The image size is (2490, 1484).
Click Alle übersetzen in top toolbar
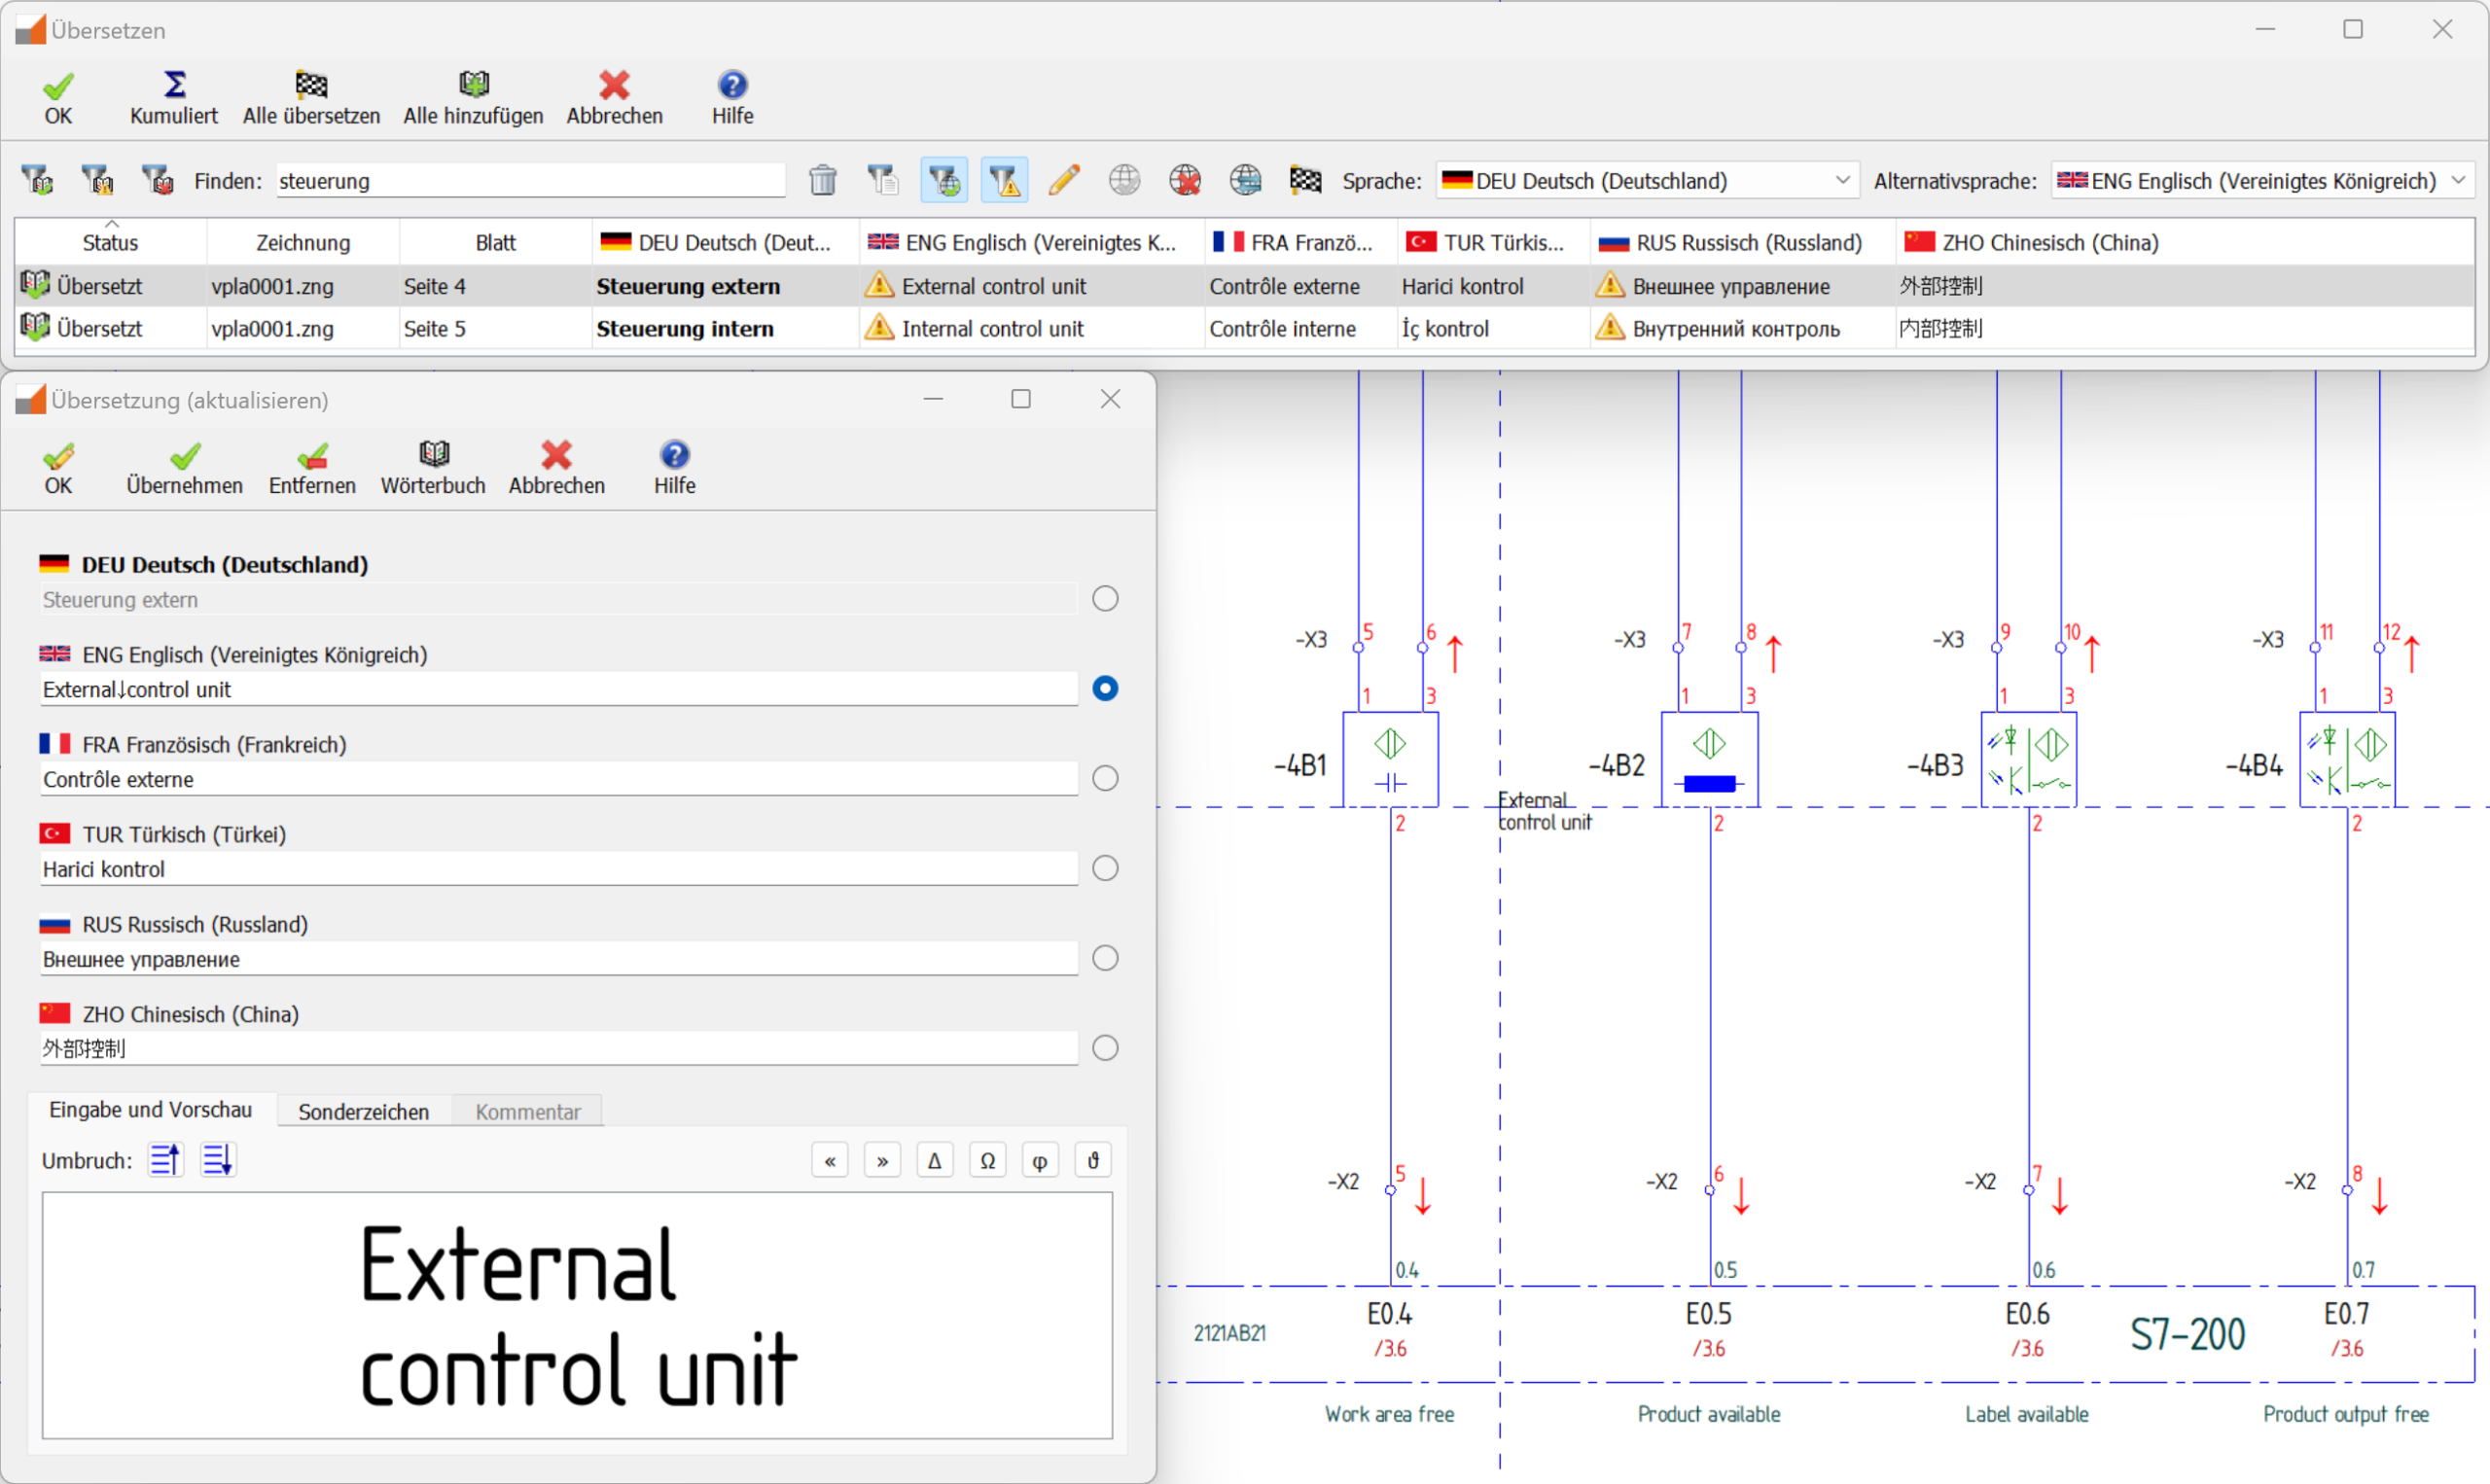311,98
